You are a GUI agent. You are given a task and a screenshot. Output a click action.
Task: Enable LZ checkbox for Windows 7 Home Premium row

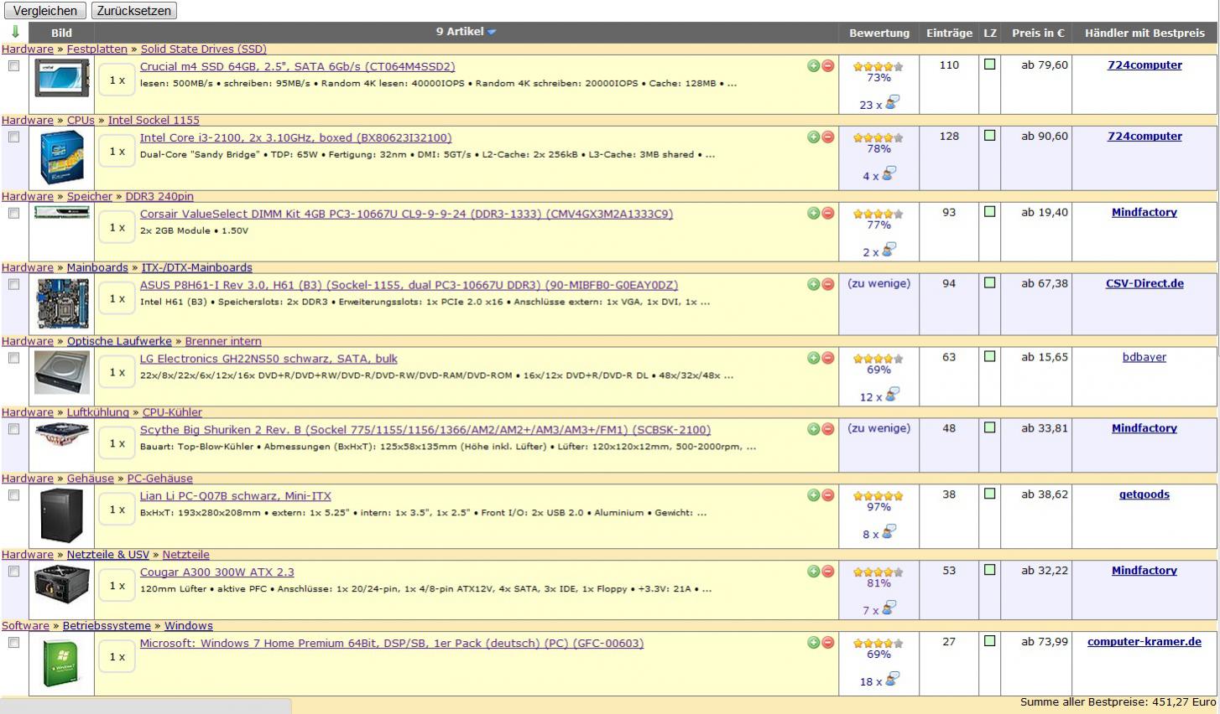point(990,641)
